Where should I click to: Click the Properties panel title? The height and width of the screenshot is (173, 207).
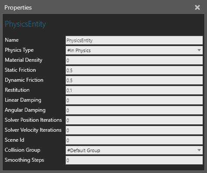coord(18,7)
